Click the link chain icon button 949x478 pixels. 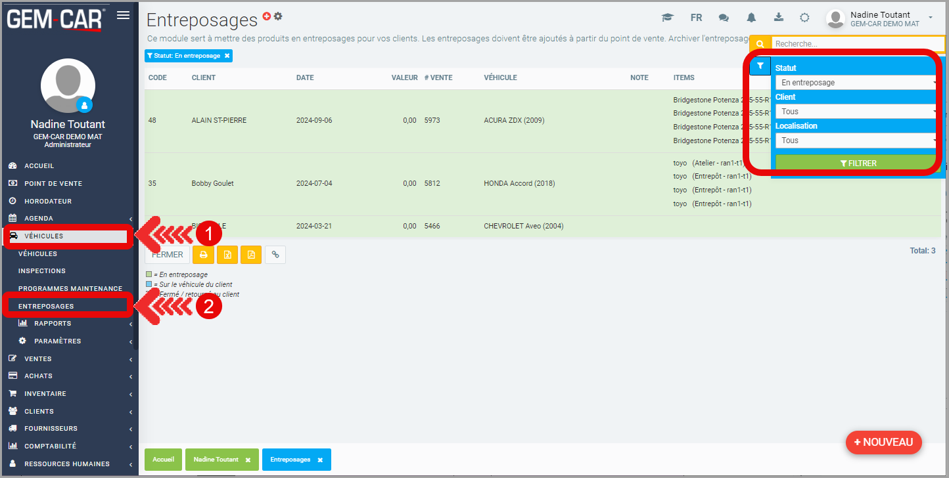click(x=275, y=255)
